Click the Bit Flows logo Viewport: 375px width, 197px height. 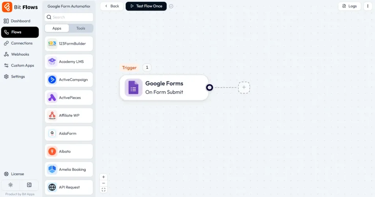click(20, 7)
